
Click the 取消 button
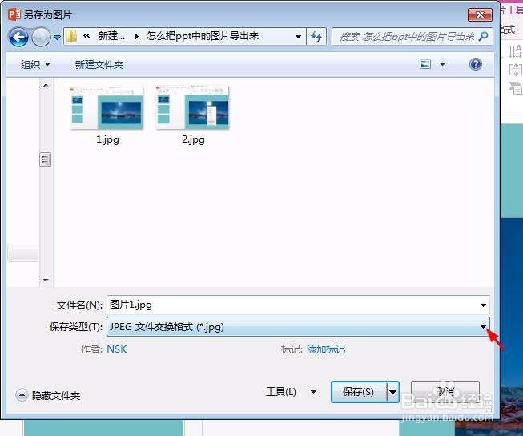click(x=445, y=392)
